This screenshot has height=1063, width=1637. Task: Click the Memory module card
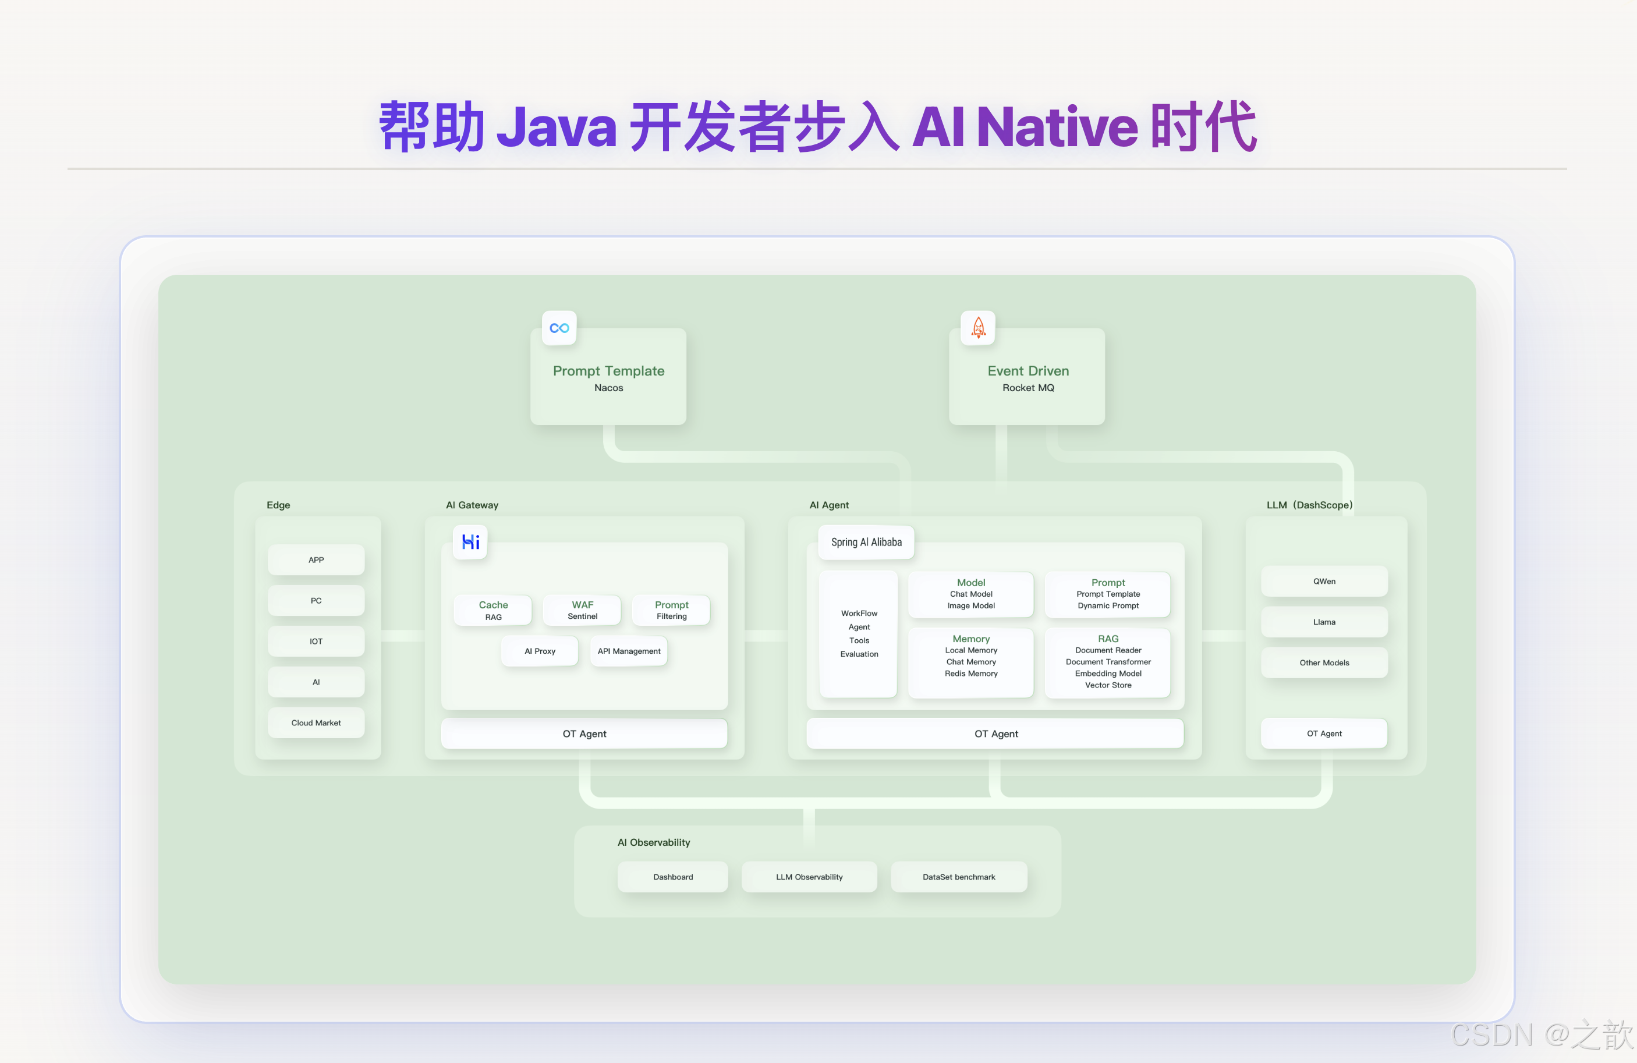[x=970, y=662]
